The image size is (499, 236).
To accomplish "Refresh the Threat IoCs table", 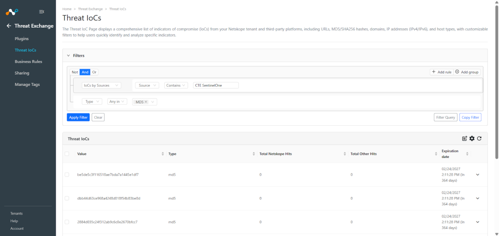I will [480, 138].
